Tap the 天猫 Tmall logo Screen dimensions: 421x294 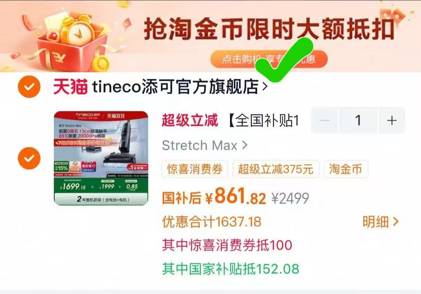pos(70,87)
